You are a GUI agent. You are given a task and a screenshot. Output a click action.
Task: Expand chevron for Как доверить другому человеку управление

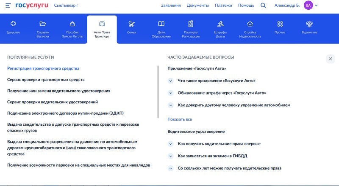171,105
